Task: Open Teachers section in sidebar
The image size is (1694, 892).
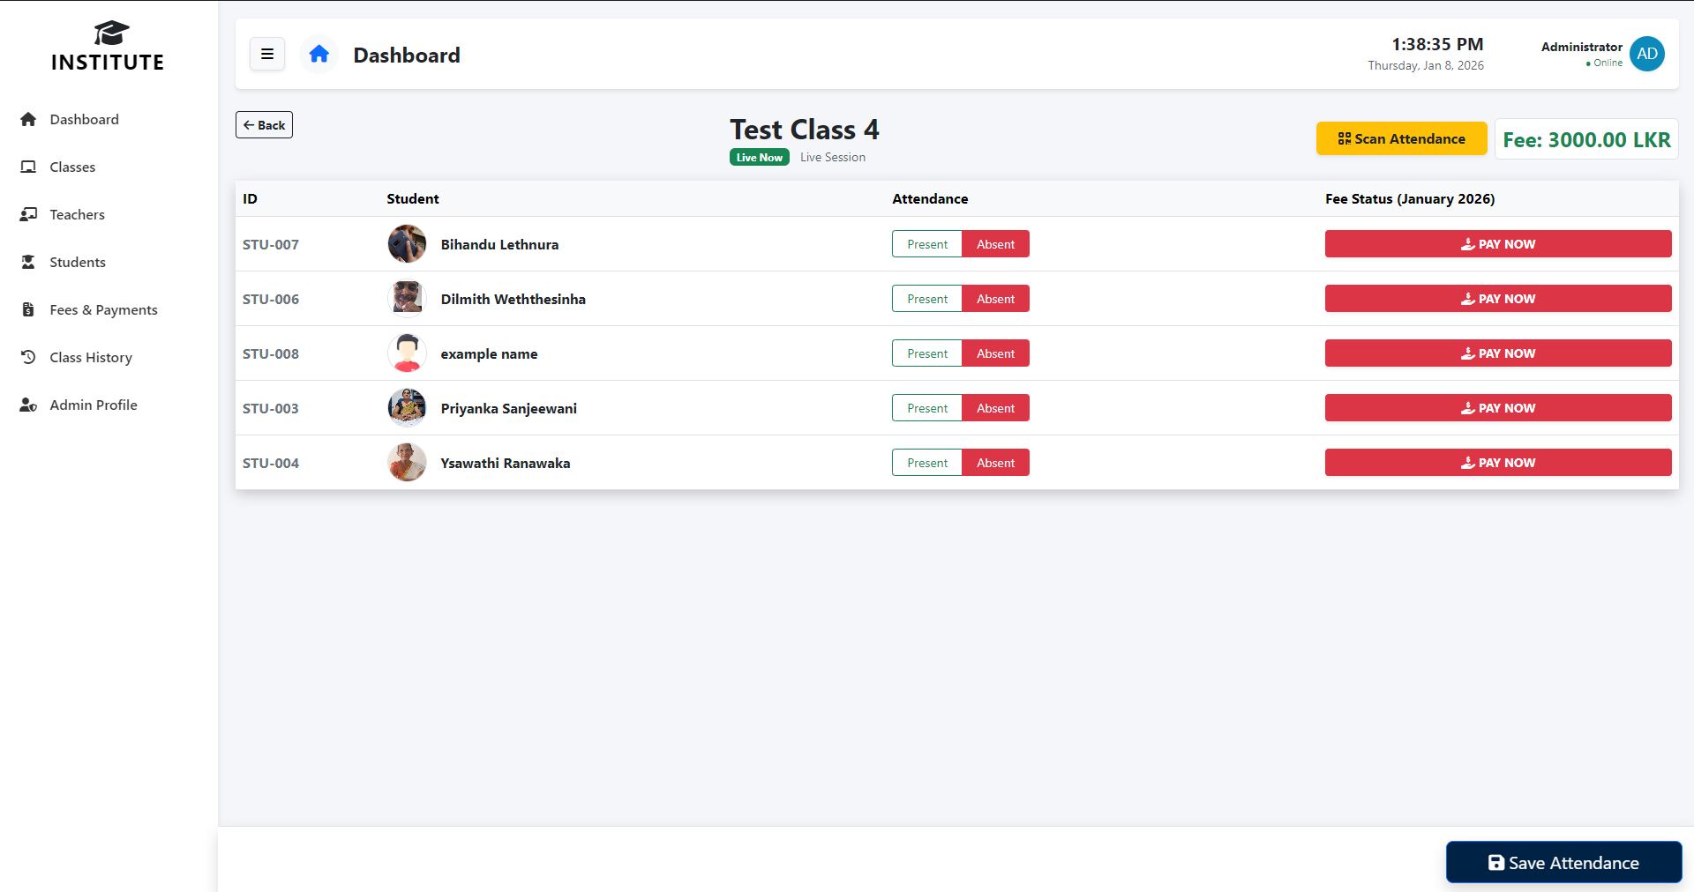Action: [77, 215]
